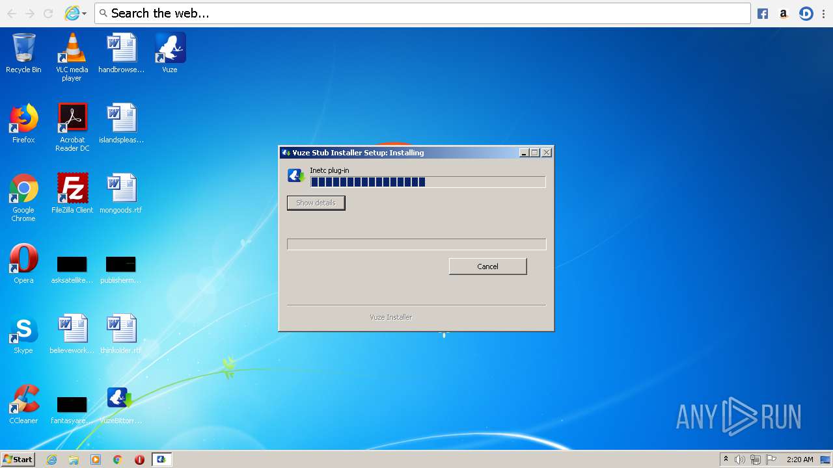833x468 pixels.
Task: Minimize the Vuze Stub Installer window
Action: (x=524, y=153)
